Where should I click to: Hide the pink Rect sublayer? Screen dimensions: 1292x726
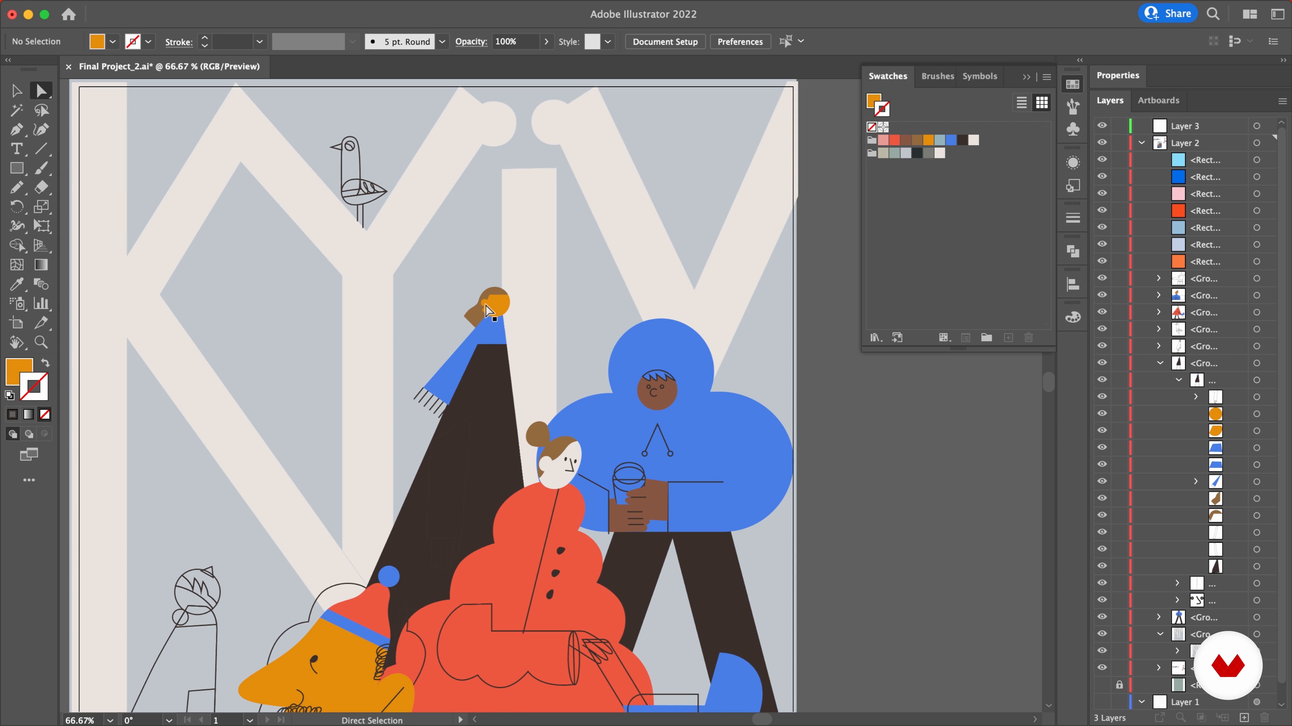click(x=1102, y=193)
